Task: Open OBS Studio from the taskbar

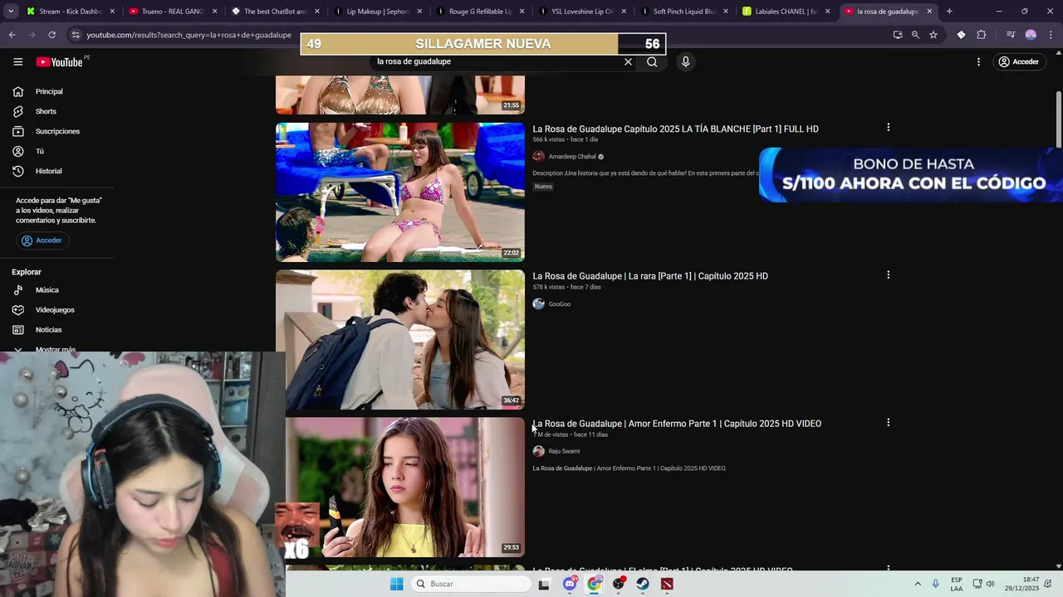Action: [619, 584]
